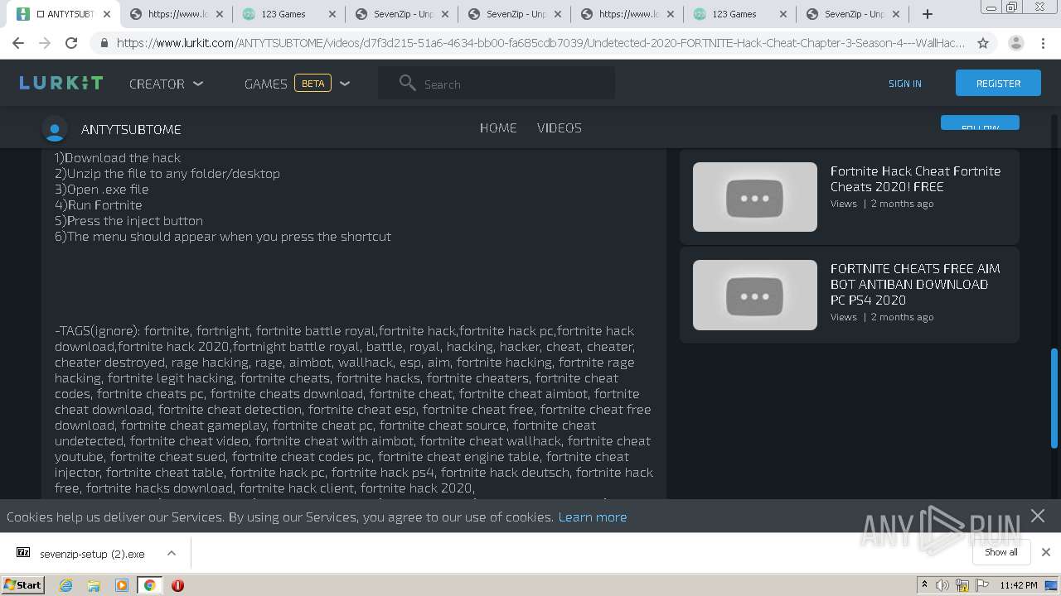1061x596 pixels.
Task: Click the search magnifier icon
Action: (x=407, y=83)
